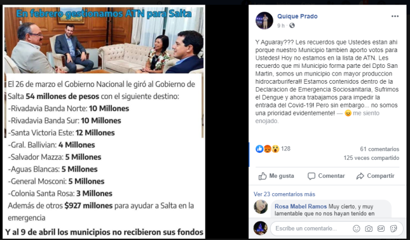Click the Comentar button
Screen dimensions: 410x240
tap(326, 176)
